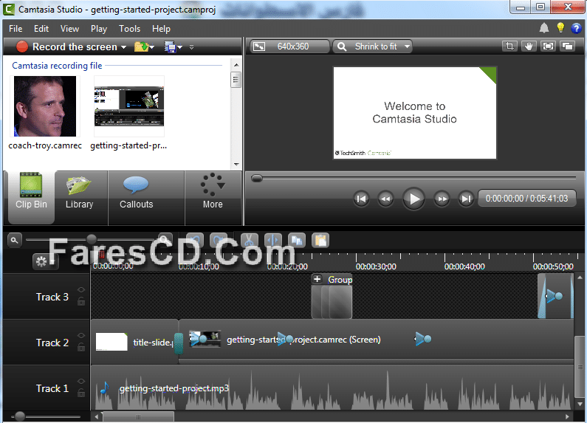Click the timeline zoom slider handle

(92, 239)
